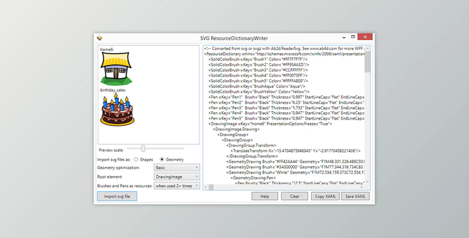Click the birthday_cake preview image
469x238 pixels.
[117, 110]
